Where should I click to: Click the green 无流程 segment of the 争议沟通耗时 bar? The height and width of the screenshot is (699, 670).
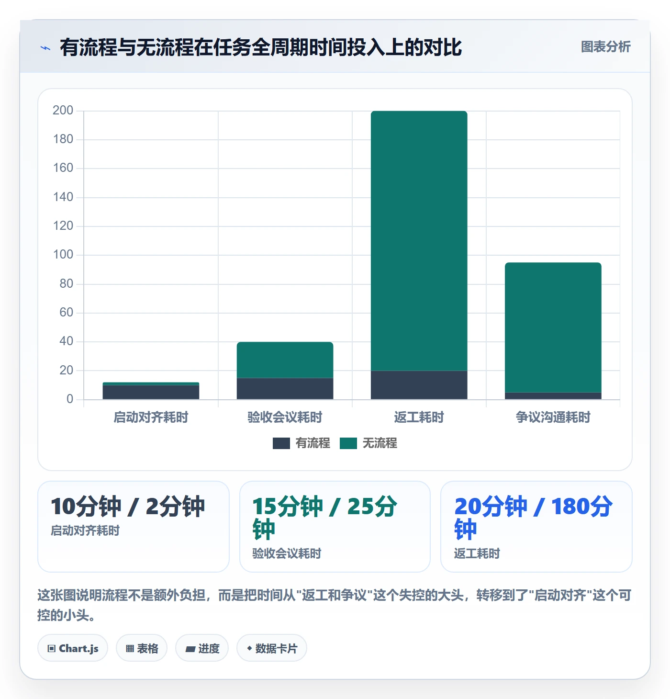(x=553, y=327)
